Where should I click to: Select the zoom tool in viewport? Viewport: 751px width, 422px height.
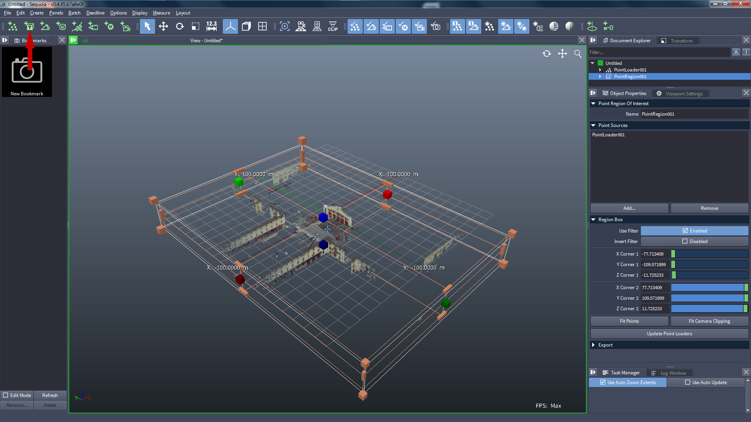(x=578, y=54)
